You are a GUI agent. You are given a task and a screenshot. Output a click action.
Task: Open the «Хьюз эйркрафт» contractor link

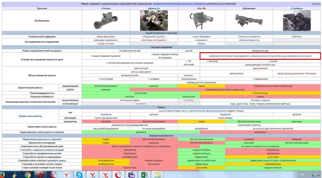201,37
